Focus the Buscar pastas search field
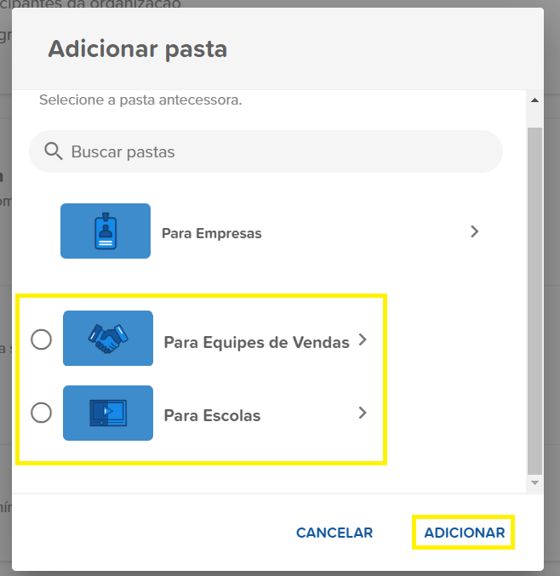 (x=266, y=151)
